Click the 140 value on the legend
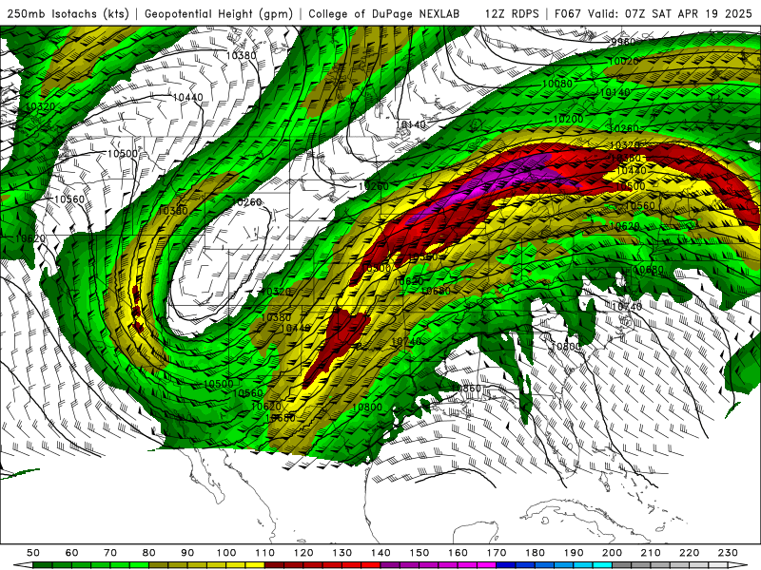Viewport: 761px width, 570px height. pyautogui.click(x=380, y=553)
